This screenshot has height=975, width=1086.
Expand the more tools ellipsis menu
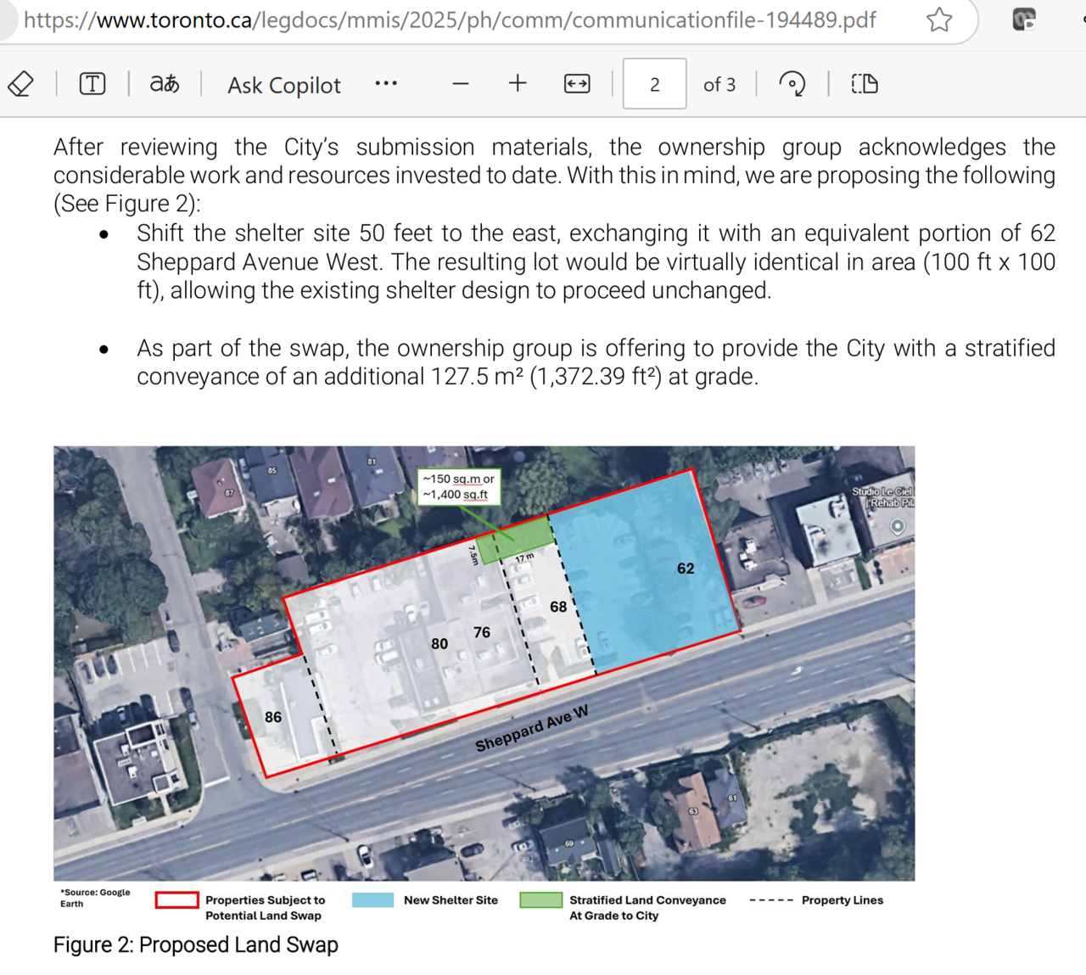point(386,84)
